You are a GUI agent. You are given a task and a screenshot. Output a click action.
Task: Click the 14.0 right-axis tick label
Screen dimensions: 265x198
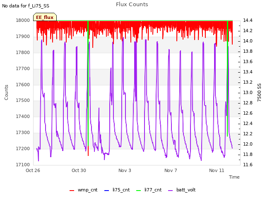[248, 41]
